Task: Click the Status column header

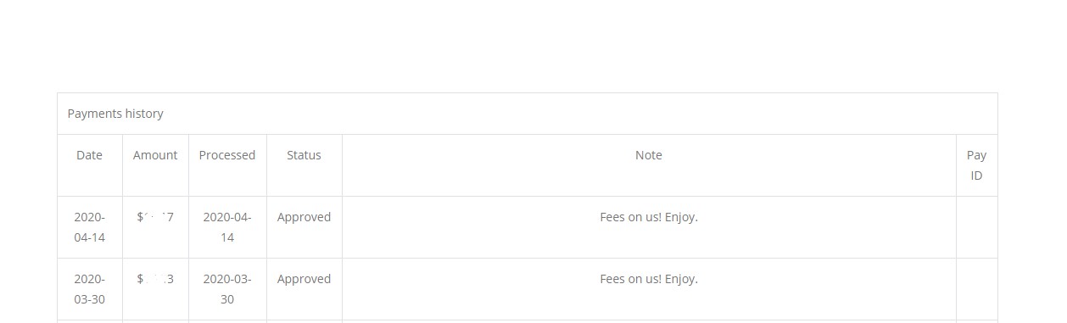Action: click(x=304, y=155)
